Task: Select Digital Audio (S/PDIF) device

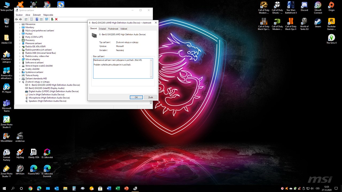Action: [x=54, y=91]
